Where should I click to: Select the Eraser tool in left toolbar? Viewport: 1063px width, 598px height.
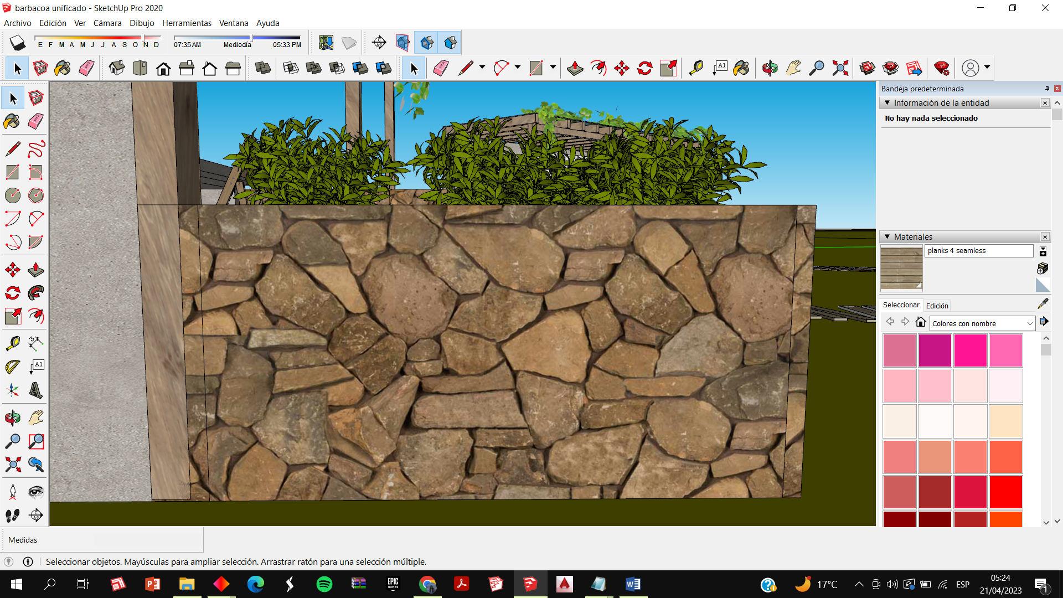(35, 121)
